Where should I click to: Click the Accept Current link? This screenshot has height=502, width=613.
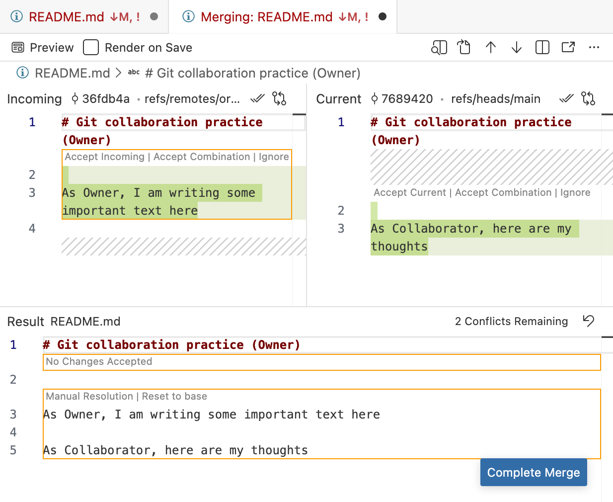tap(410, 192)
